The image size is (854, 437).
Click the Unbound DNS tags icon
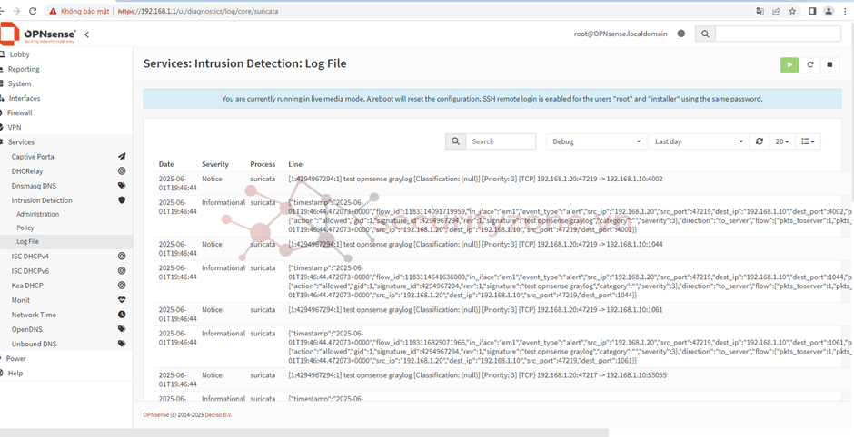pos(122,344)
